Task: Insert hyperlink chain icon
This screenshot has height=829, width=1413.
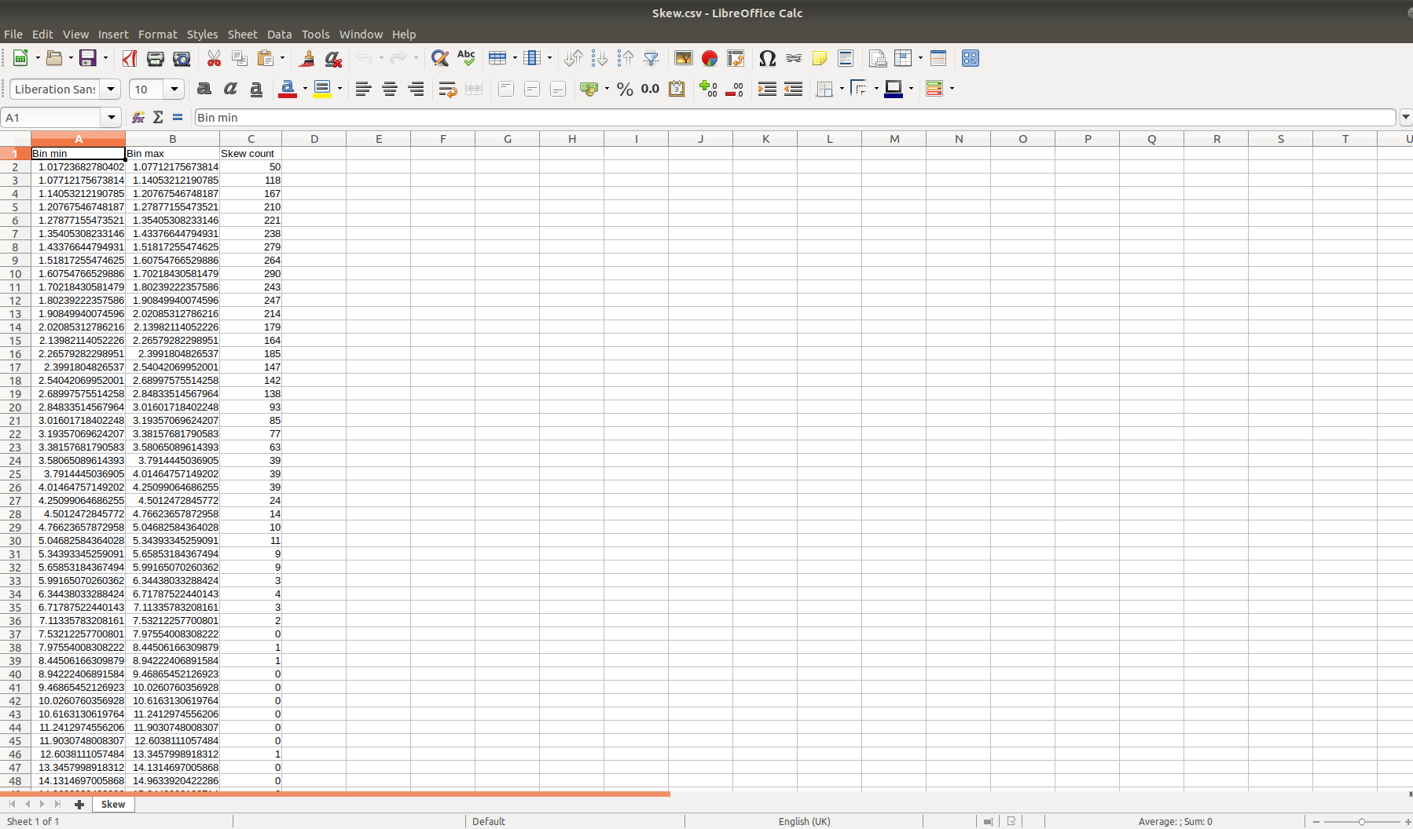Action: [794, 58]
